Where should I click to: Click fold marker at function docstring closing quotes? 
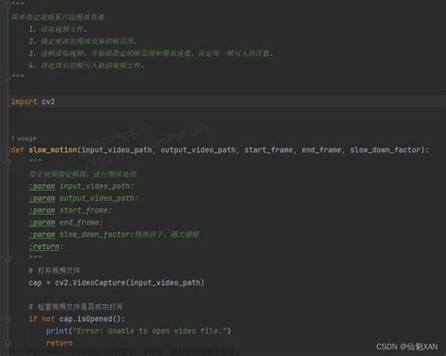[x=8, y=258]
